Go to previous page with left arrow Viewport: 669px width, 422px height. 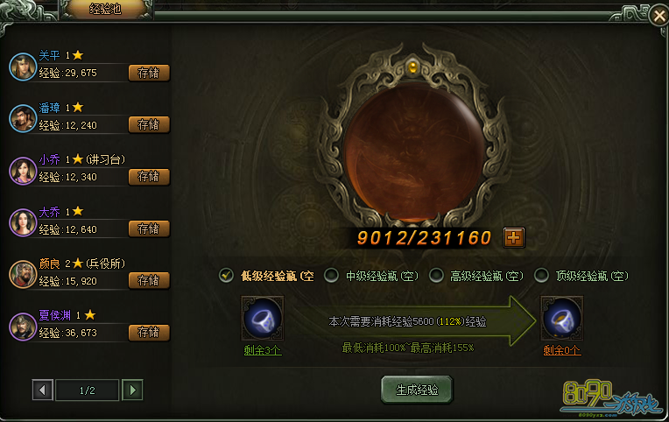[42, 390]
